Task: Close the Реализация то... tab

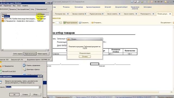Action: tap(153, 14)
